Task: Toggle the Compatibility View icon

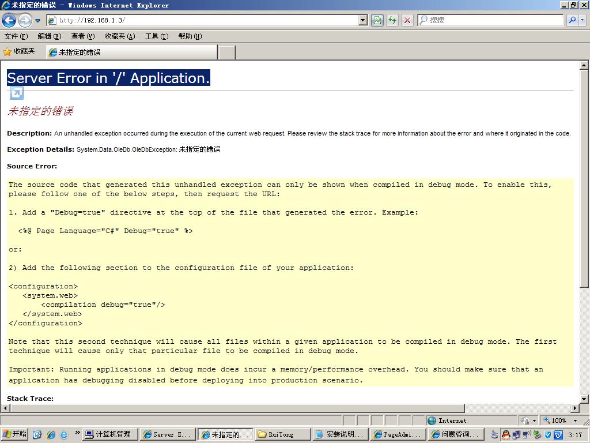Action: (x=377, y=20)
